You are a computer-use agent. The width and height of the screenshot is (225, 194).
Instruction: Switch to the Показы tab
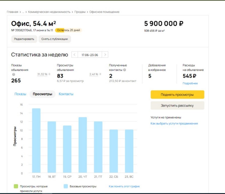click(x=20, y=94)
